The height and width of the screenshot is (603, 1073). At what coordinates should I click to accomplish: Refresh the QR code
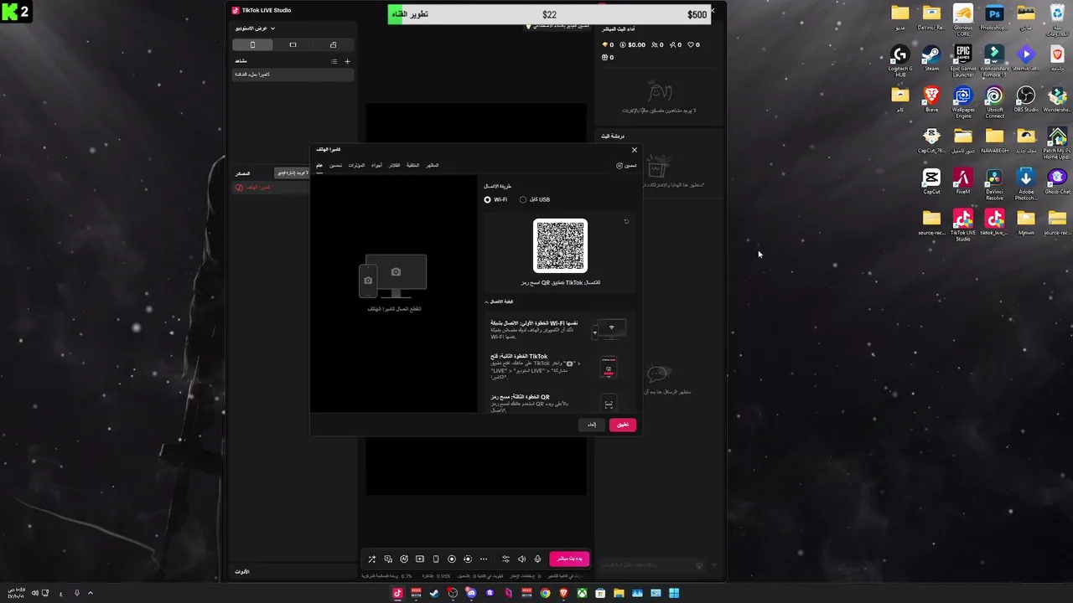click(626, 222)
